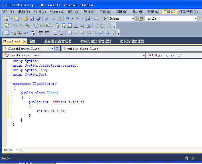Image resolution: width=202 pixels, height=164 pixels.
Task: Increase line indent with the right-arrow icon
Action: pyautogui.click(x=47, y=33)
